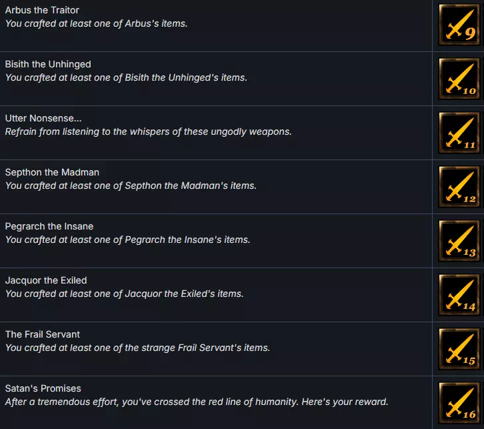Open the sword badge numbered 13

459,241
